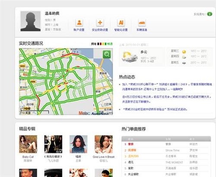The width and height of the screenshot is (216, 177).
Task: Open the vehicle information car icon
Action: pyautogui.click(x=142, y=23)
